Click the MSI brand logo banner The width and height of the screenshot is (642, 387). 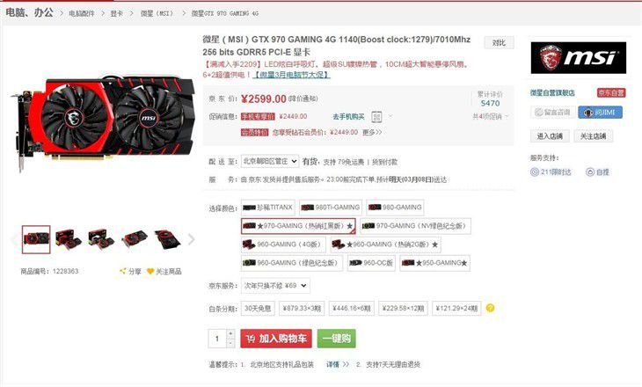pos(578,58)
